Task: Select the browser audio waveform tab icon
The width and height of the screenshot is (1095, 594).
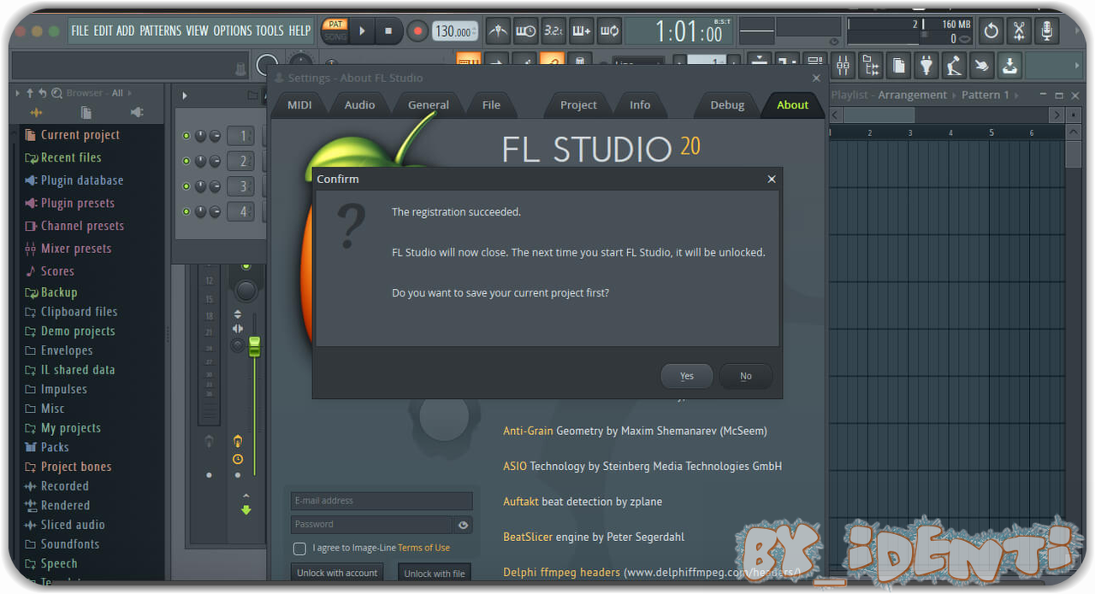Action: tap(36, 113)
